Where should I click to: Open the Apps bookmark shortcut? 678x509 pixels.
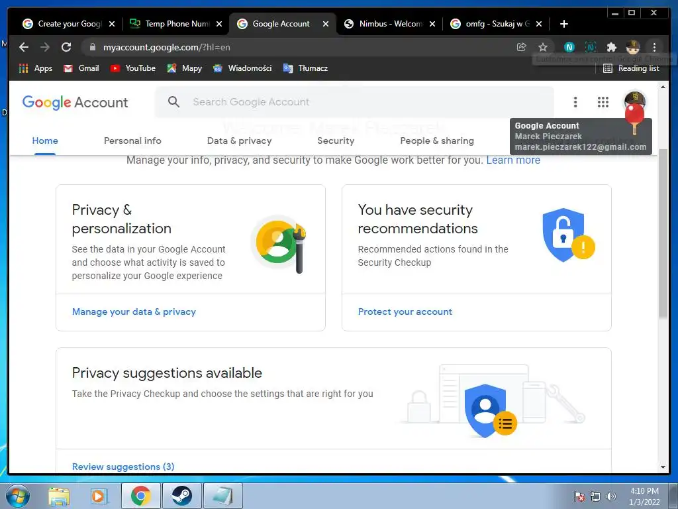point(36,68)
